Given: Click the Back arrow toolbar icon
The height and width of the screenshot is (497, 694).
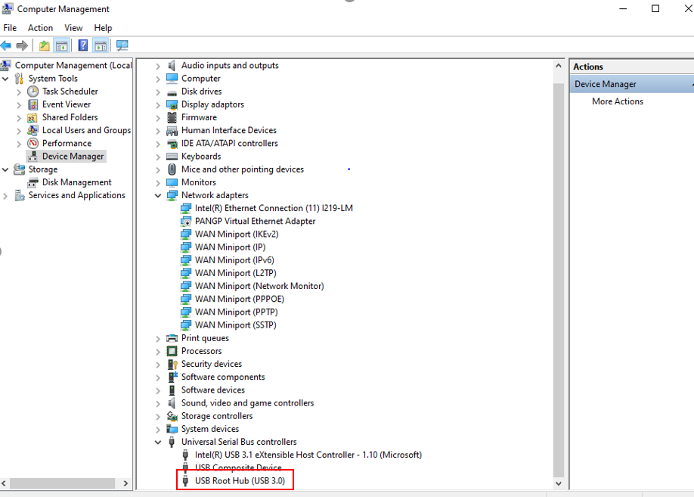Looking at the screenshot, I should [x=6, y=45].
